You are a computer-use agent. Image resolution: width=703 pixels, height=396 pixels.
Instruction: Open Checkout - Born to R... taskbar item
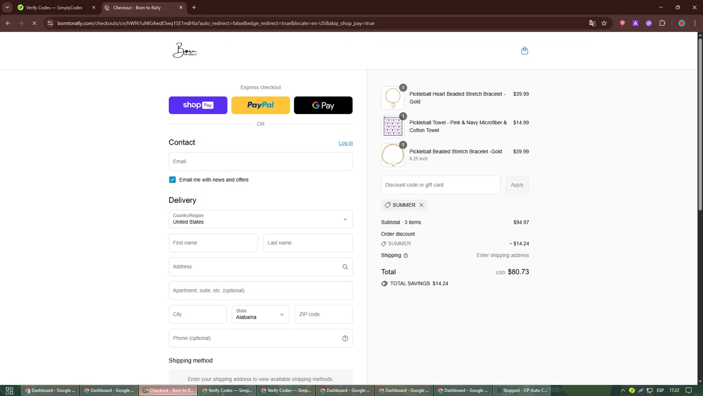168,390
